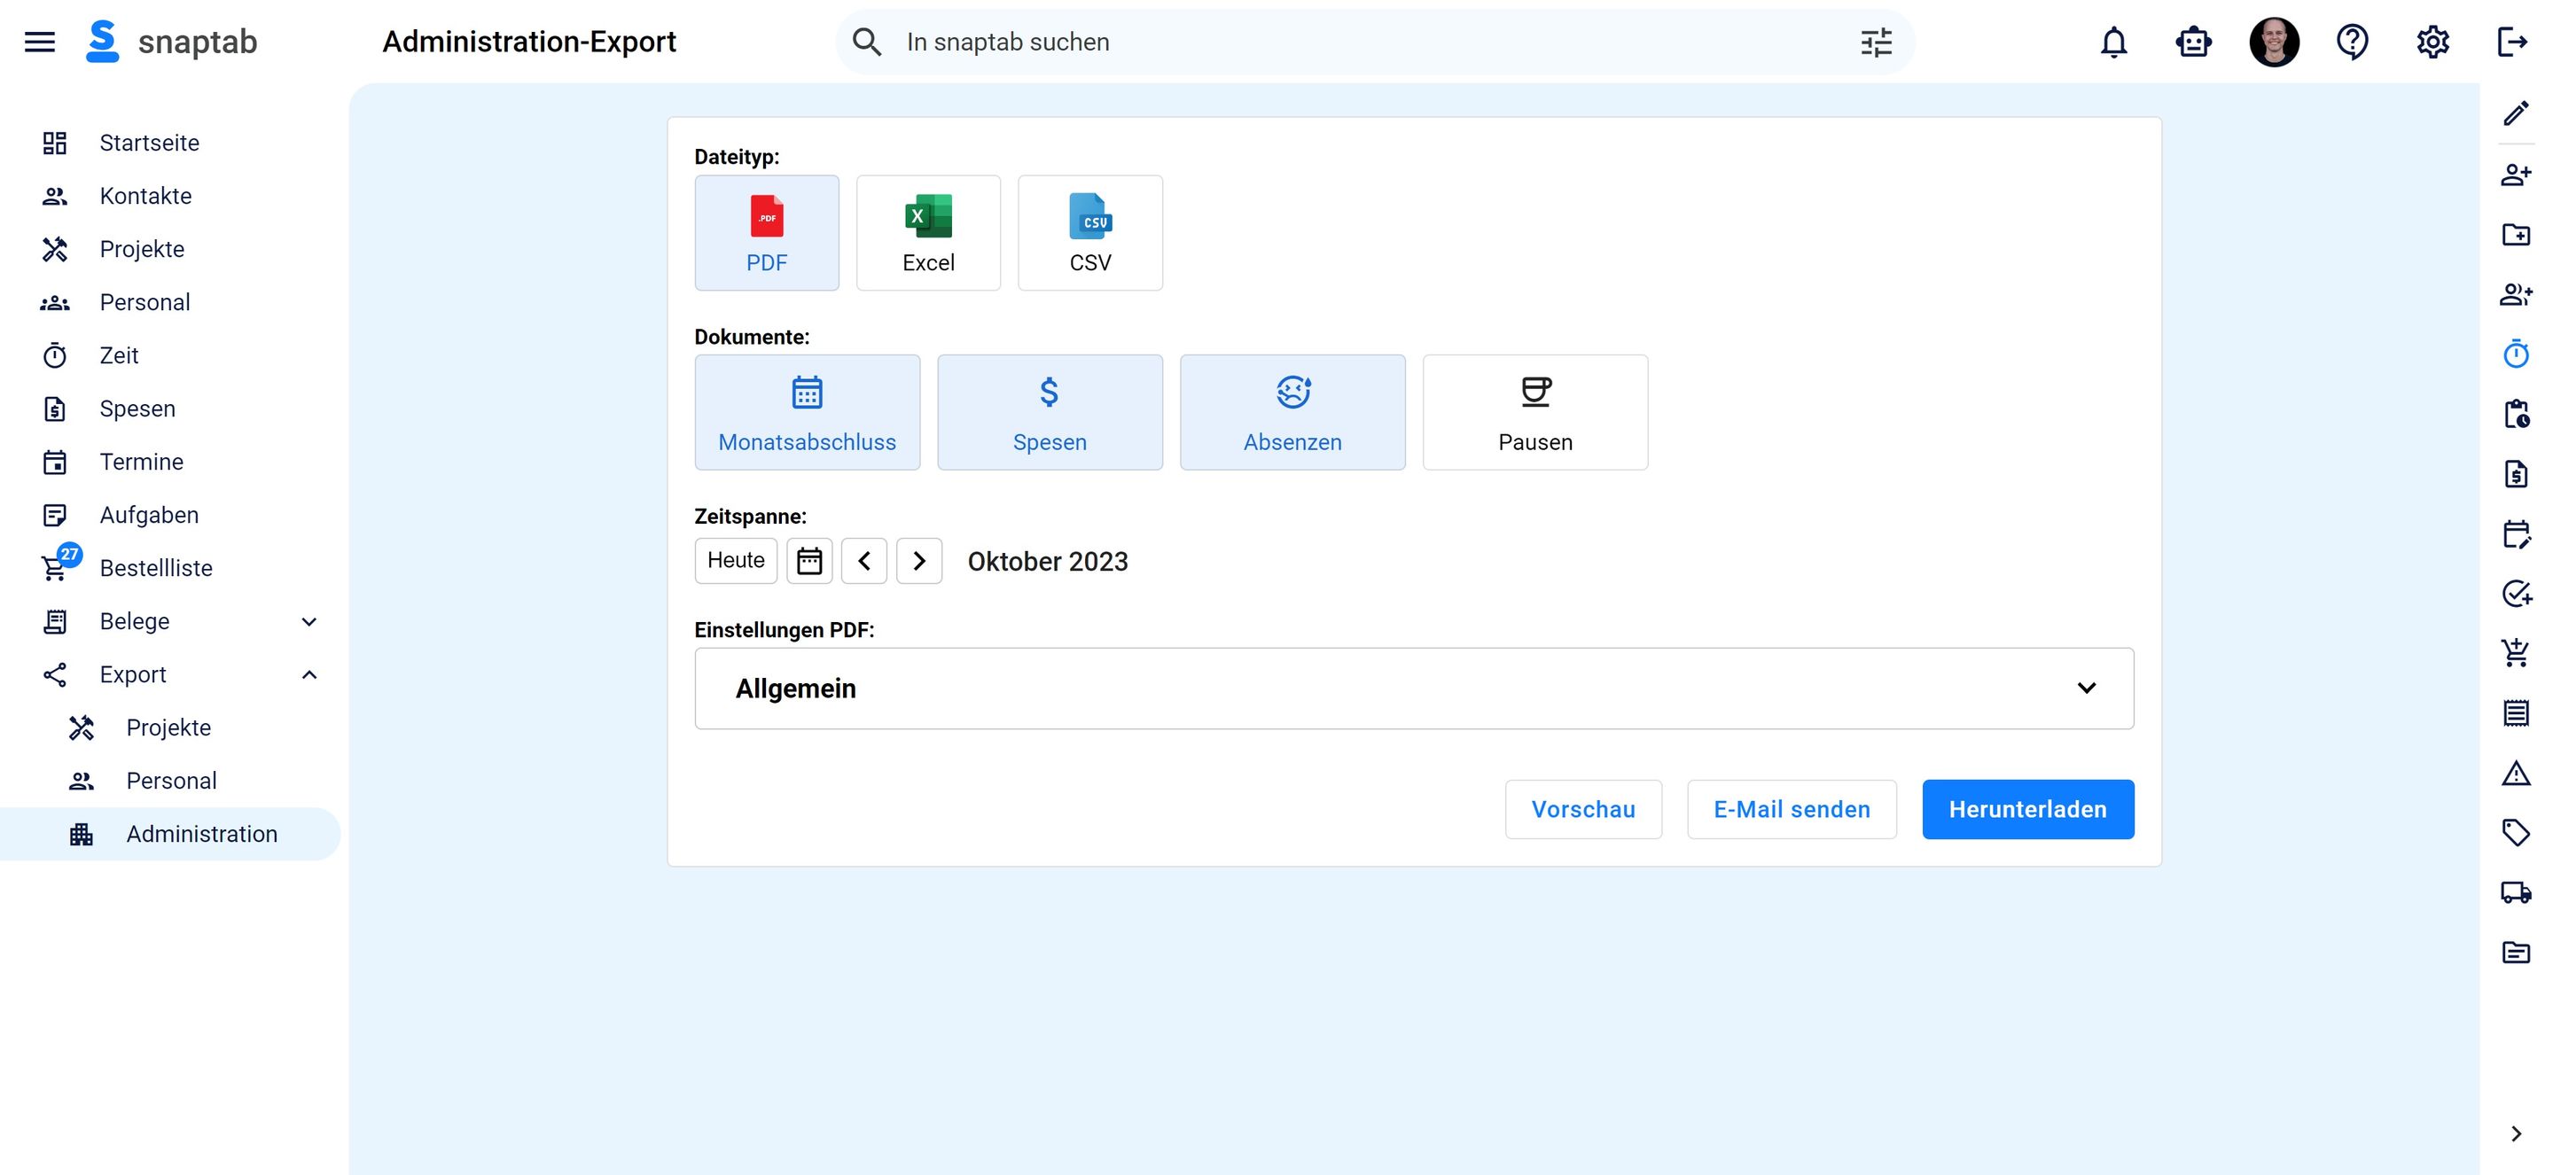Switch to the Personal export section
The image size is (2553, 1175).
[170, 780]
